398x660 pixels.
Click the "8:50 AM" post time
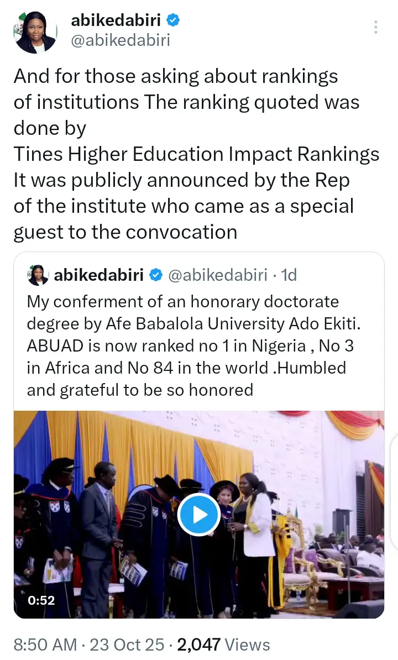click(48, 644)
